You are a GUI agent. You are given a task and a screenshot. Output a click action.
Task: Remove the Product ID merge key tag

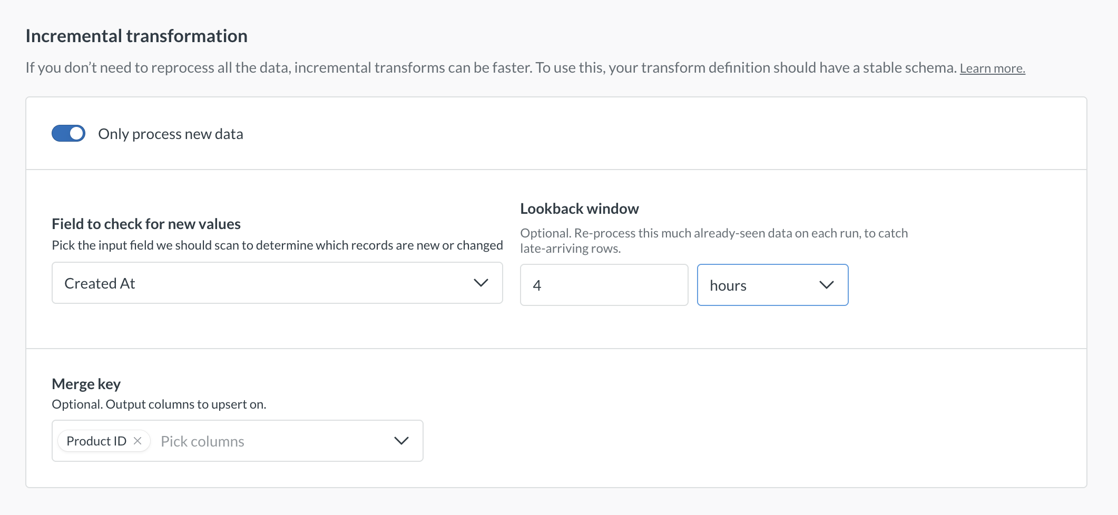tap(138, 441)
